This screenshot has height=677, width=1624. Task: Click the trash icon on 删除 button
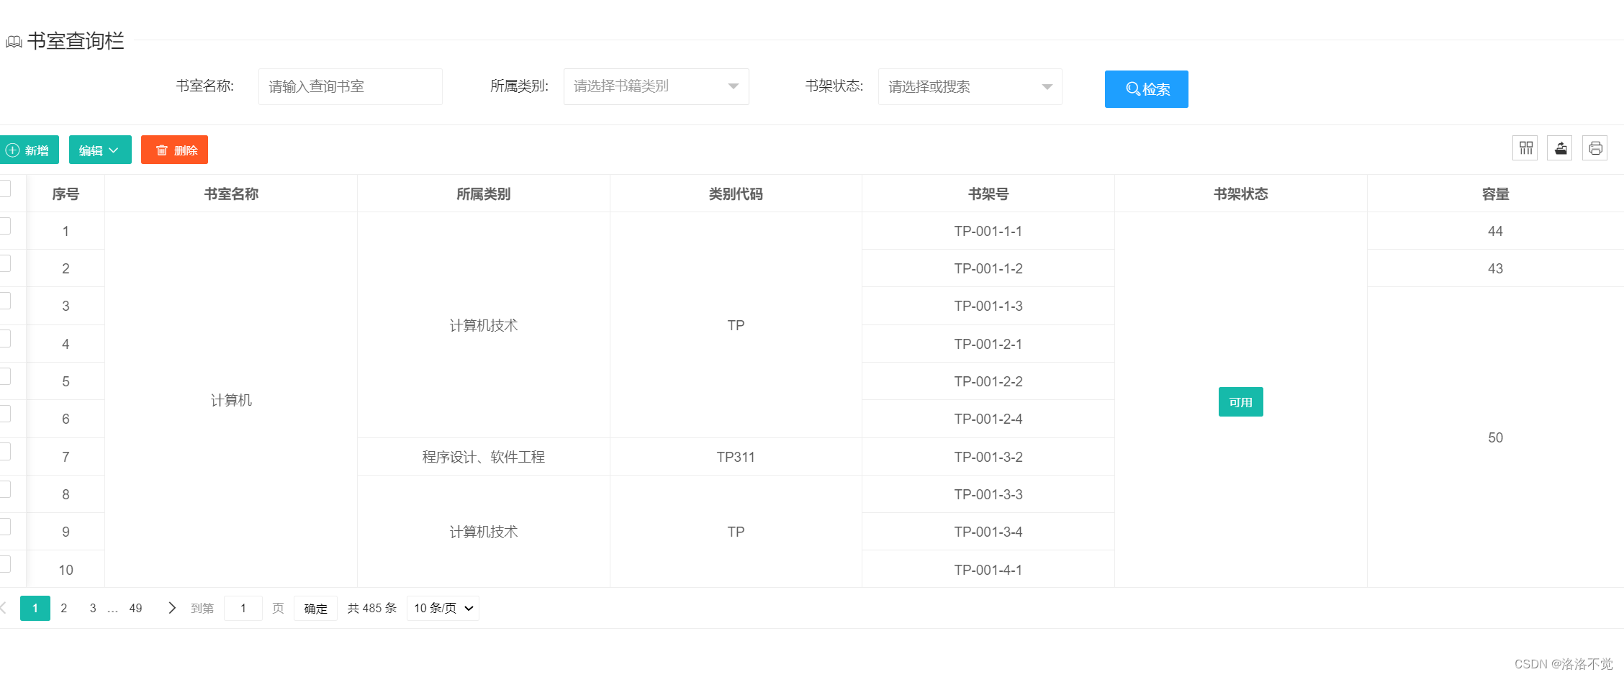point(160,150)
